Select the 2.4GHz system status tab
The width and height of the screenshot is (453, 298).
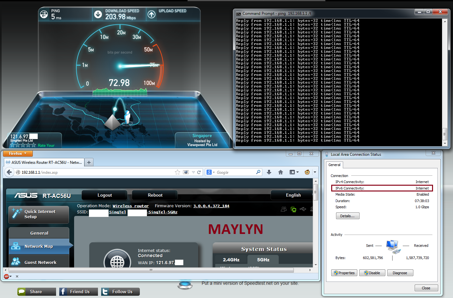(231, 260)
